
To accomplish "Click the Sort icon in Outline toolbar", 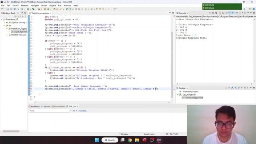I will pyautogui.click(x=232, y=88).
